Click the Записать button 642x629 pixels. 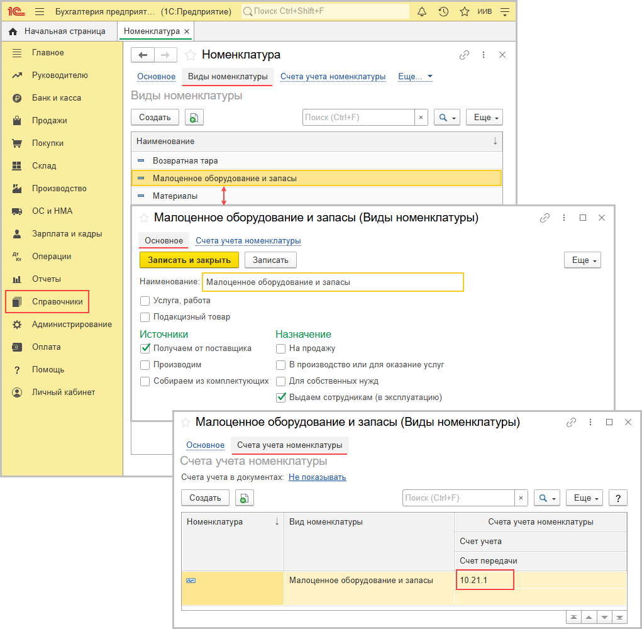270,260
